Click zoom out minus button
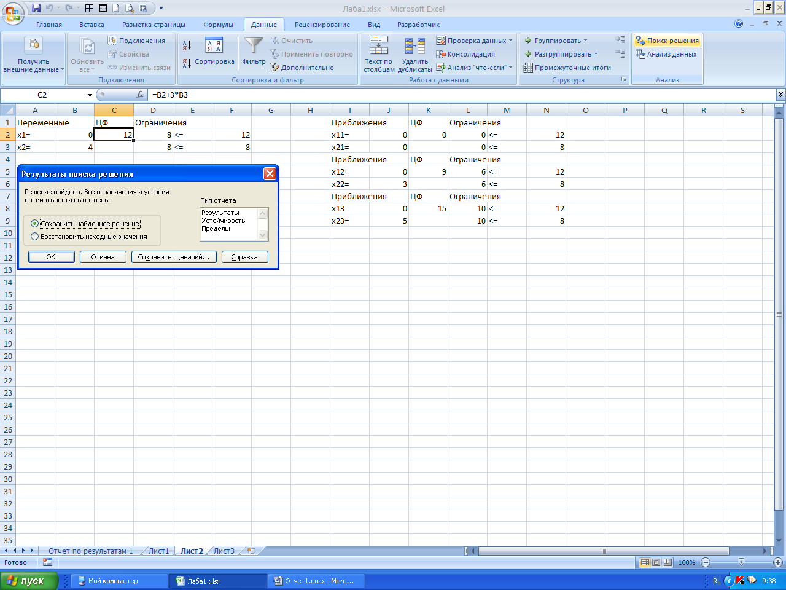Image resolution: width=786 pixels, height=590 pixels. pos(705,562)
